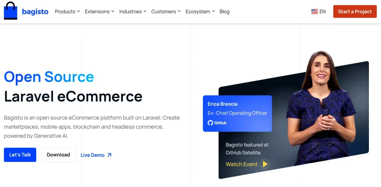Viewport: 381px width, 187px height.
Task: Expand the Extensions dropdown menu
Action: tap(99, 11)
